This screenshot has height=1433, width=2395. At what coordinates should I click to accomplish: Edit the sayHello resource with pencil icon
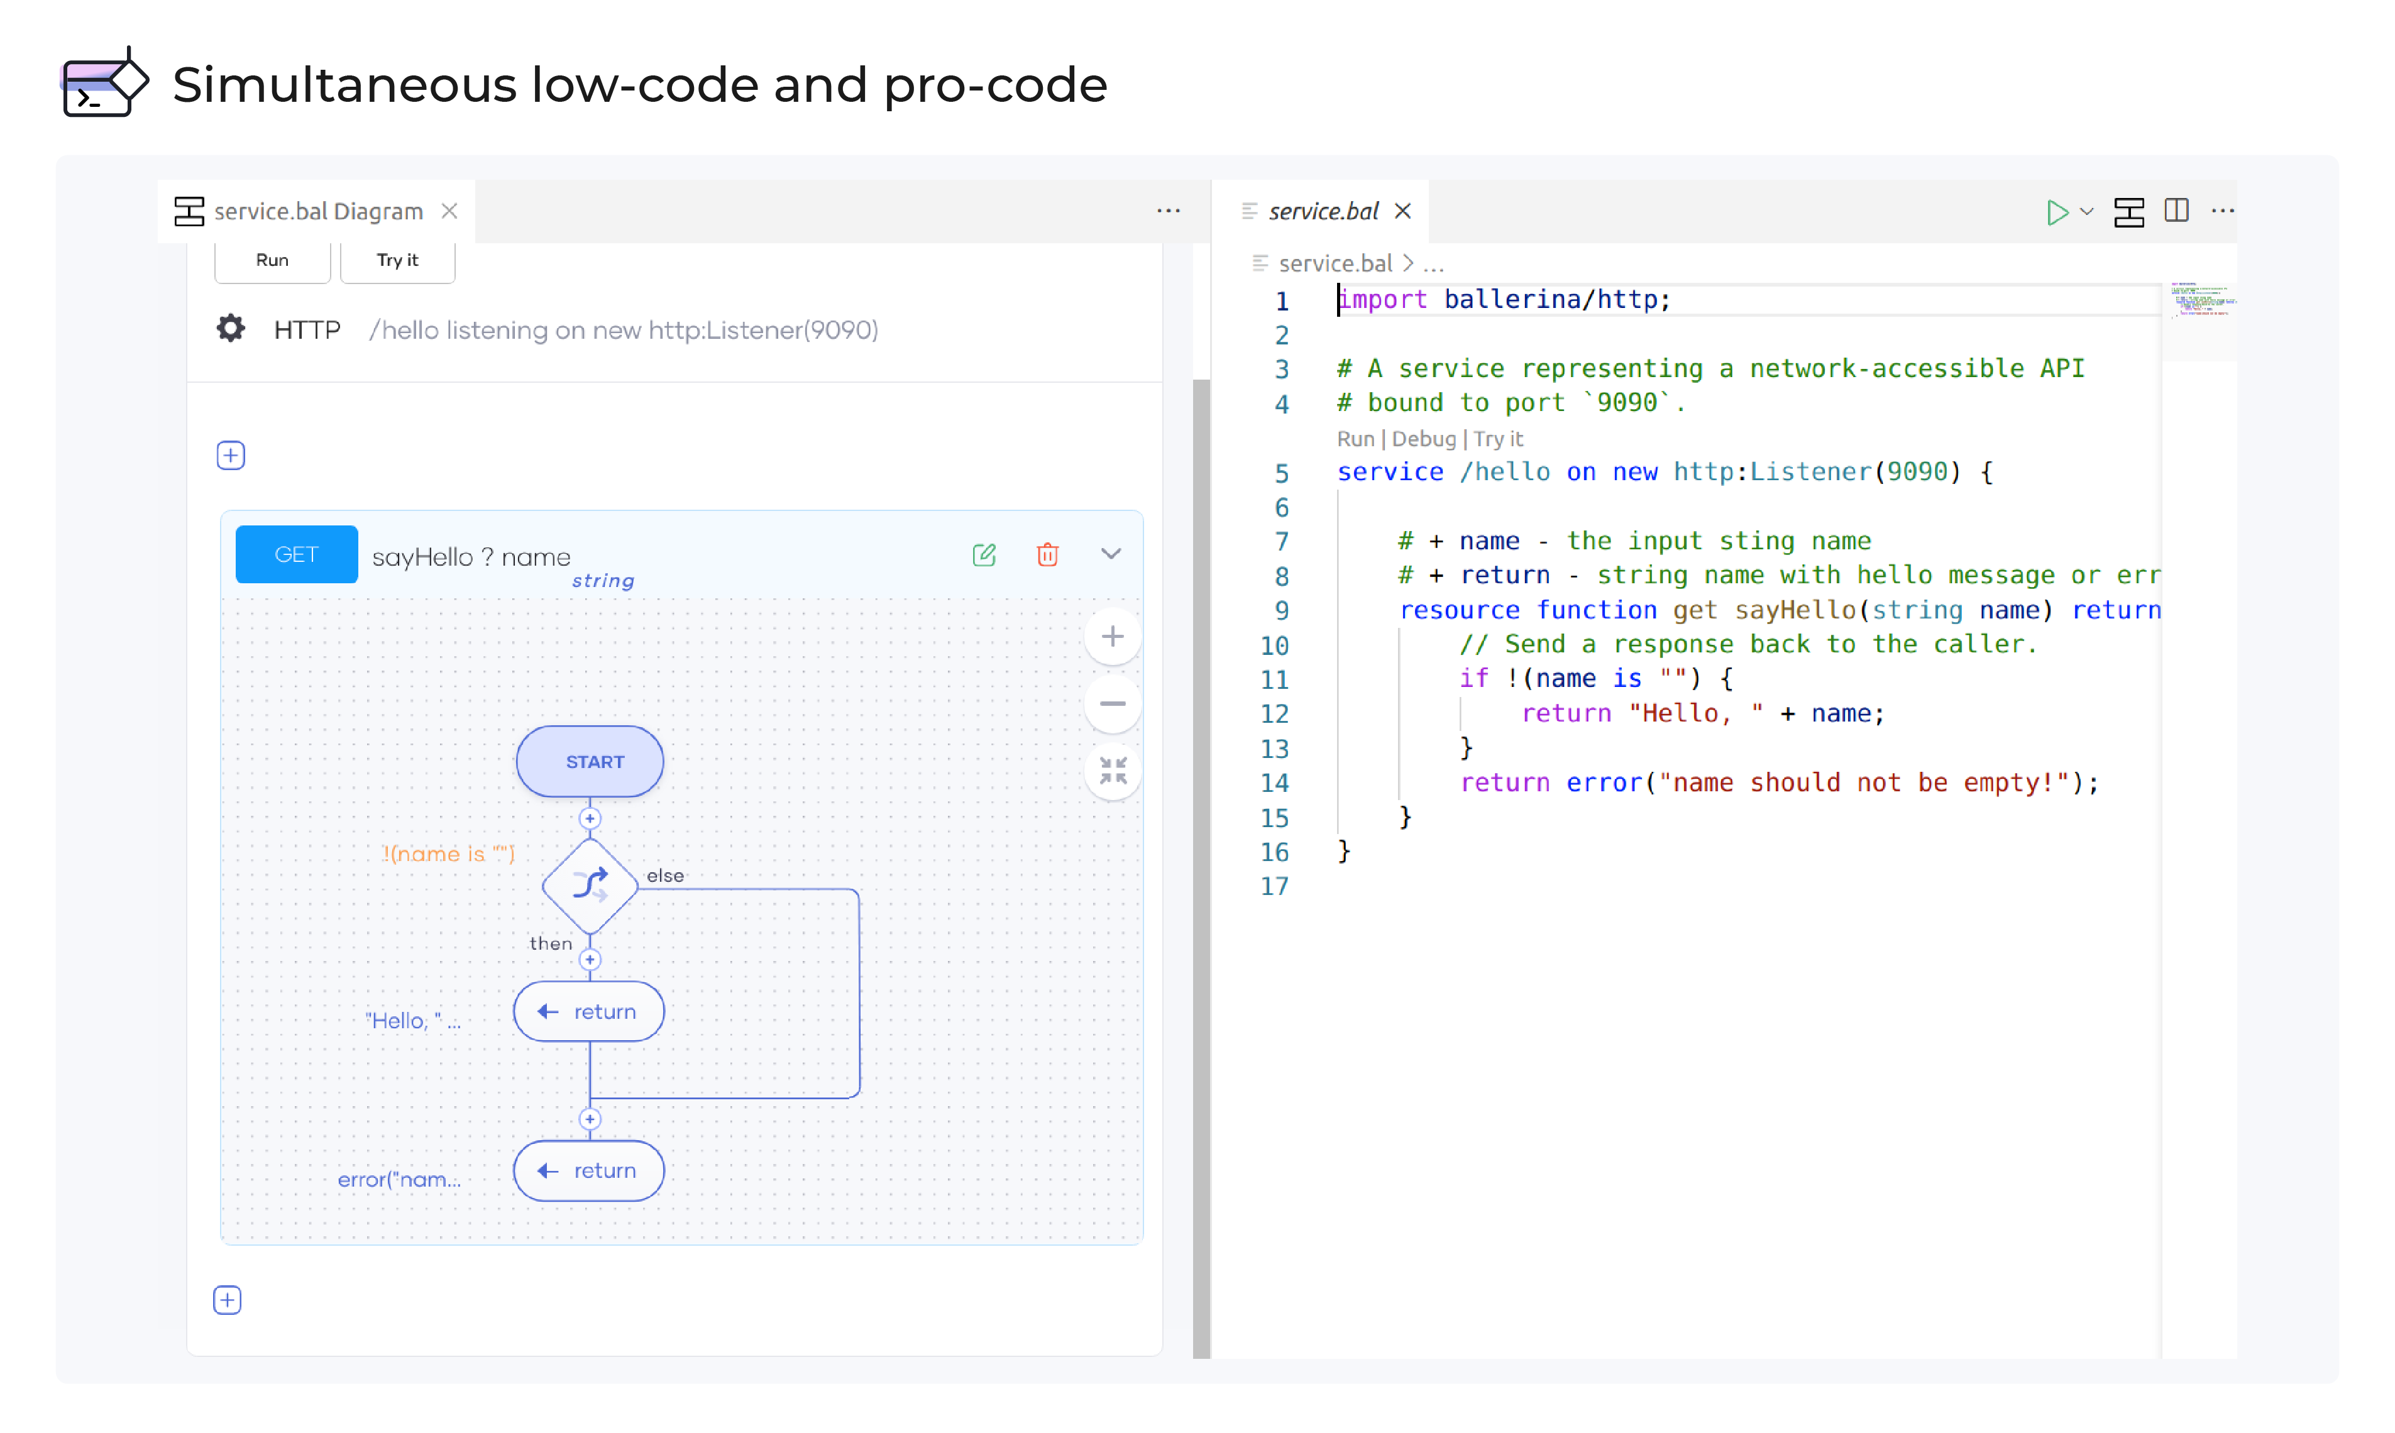coord(983,554)
